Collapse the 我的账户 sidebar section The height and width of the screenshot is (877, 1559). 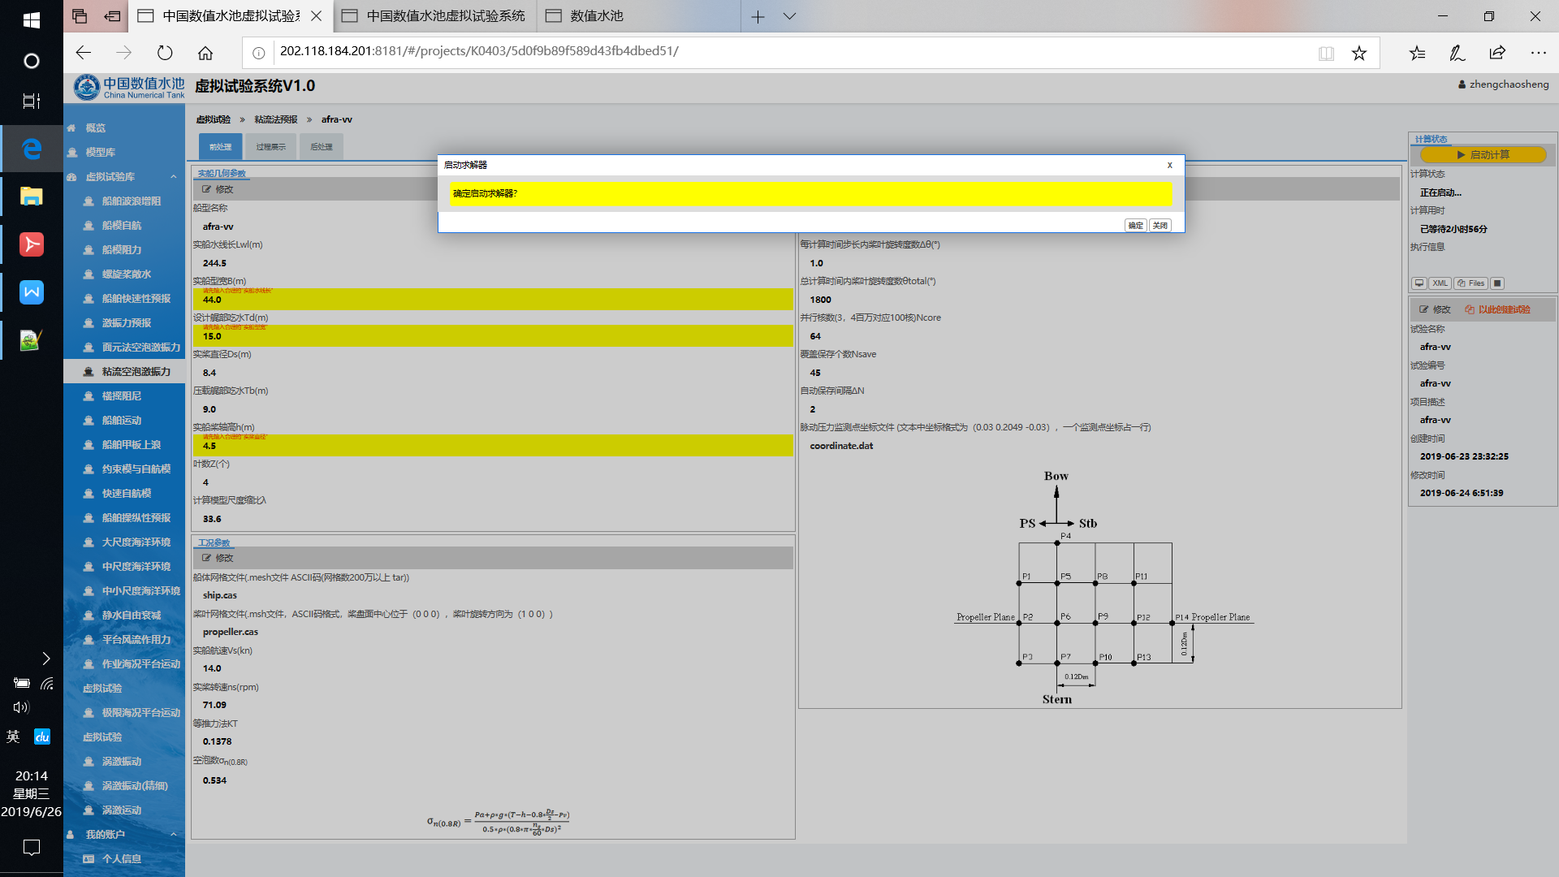173,835
